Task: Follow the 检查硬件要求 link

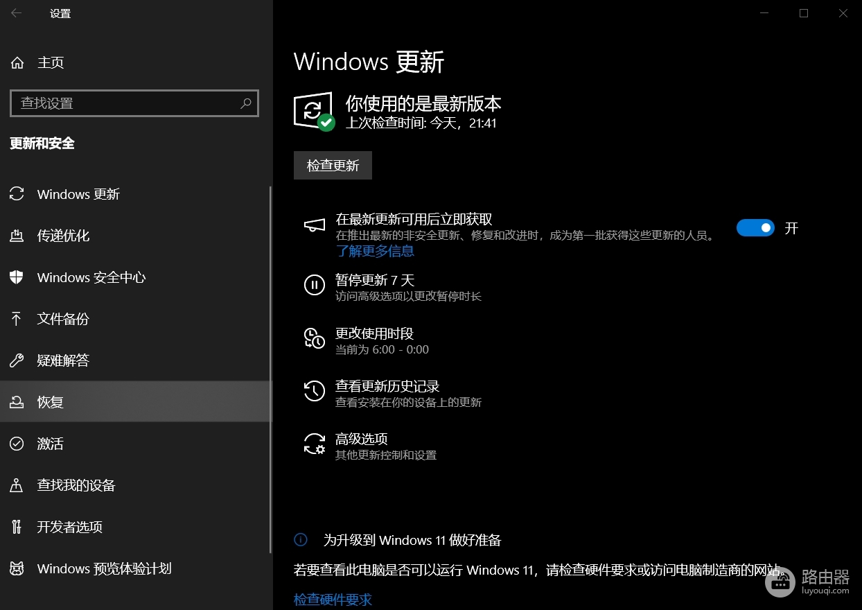Action: pyautogui.click(x=333, y=600)
